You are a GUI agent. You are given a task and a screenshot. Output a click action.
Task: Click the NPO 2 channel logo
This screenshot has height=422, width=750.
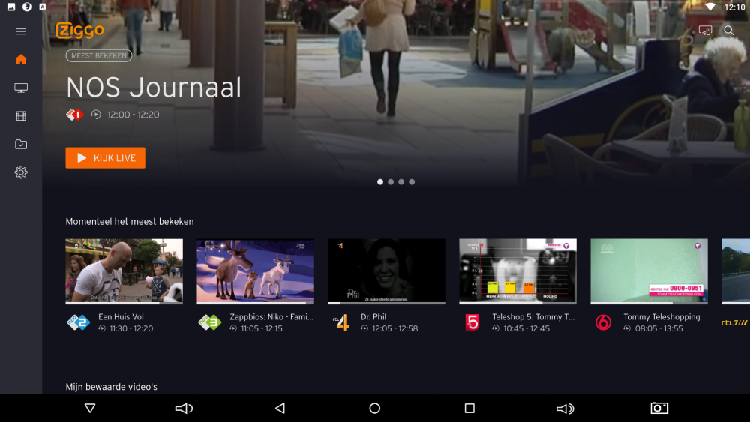click(78, 322)
